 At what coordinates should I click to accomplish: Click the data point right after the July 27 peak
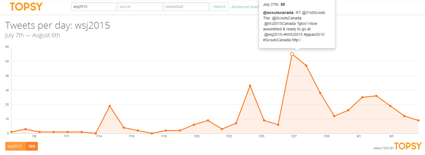(306, 66)
